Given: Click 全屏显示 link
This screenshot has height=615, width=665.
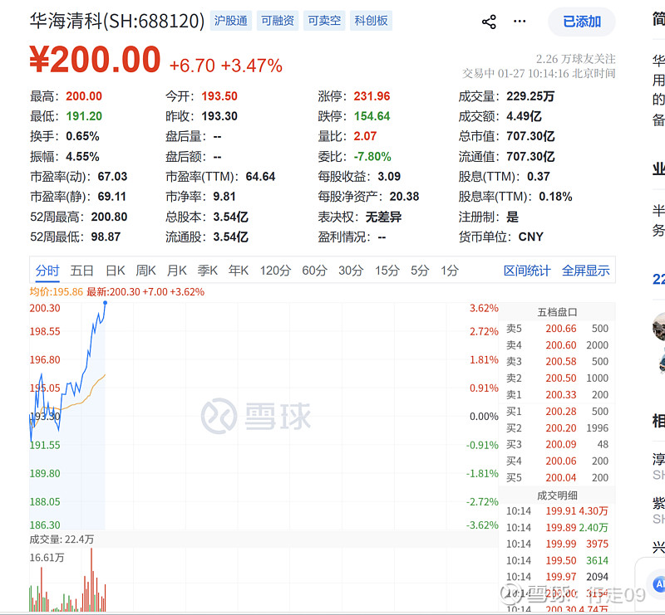Looking at the screenshot, I should click(585, 271).
